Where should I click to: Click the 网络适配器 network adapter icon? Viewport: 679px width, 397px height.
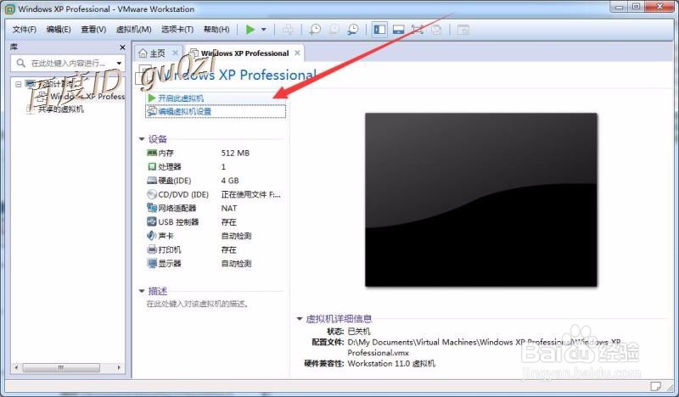point(152,208)
